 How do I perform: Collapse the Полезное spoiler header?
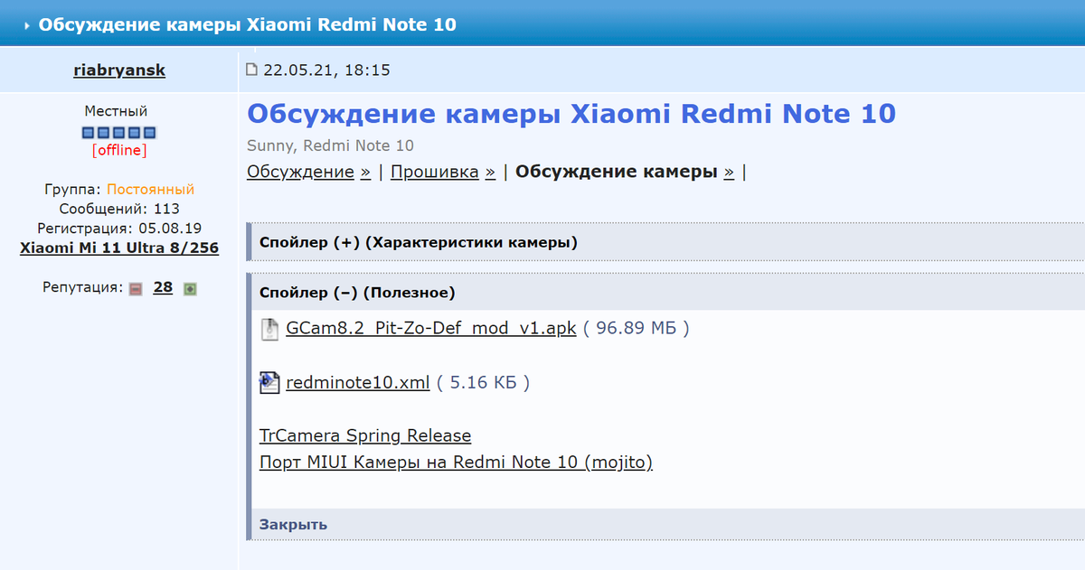click(665, 293)
